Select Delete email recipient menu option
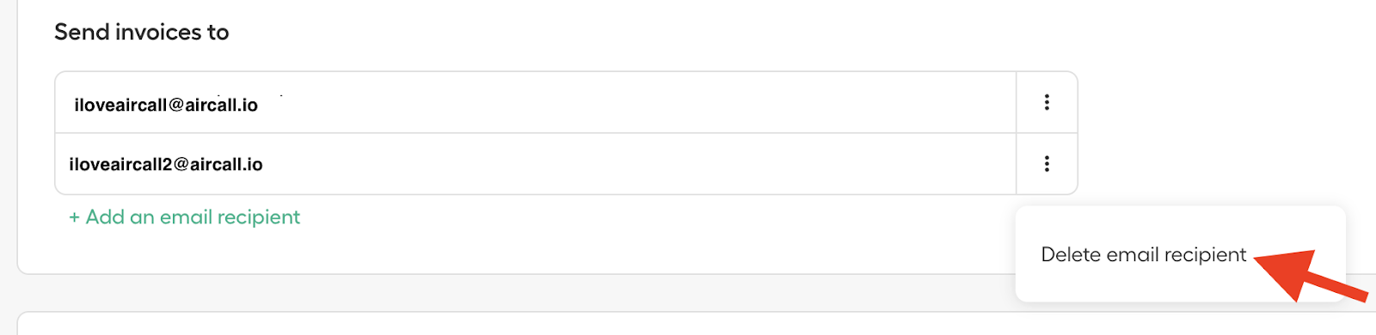This screenshot has width=1376, height=335. coord(1143,254)
